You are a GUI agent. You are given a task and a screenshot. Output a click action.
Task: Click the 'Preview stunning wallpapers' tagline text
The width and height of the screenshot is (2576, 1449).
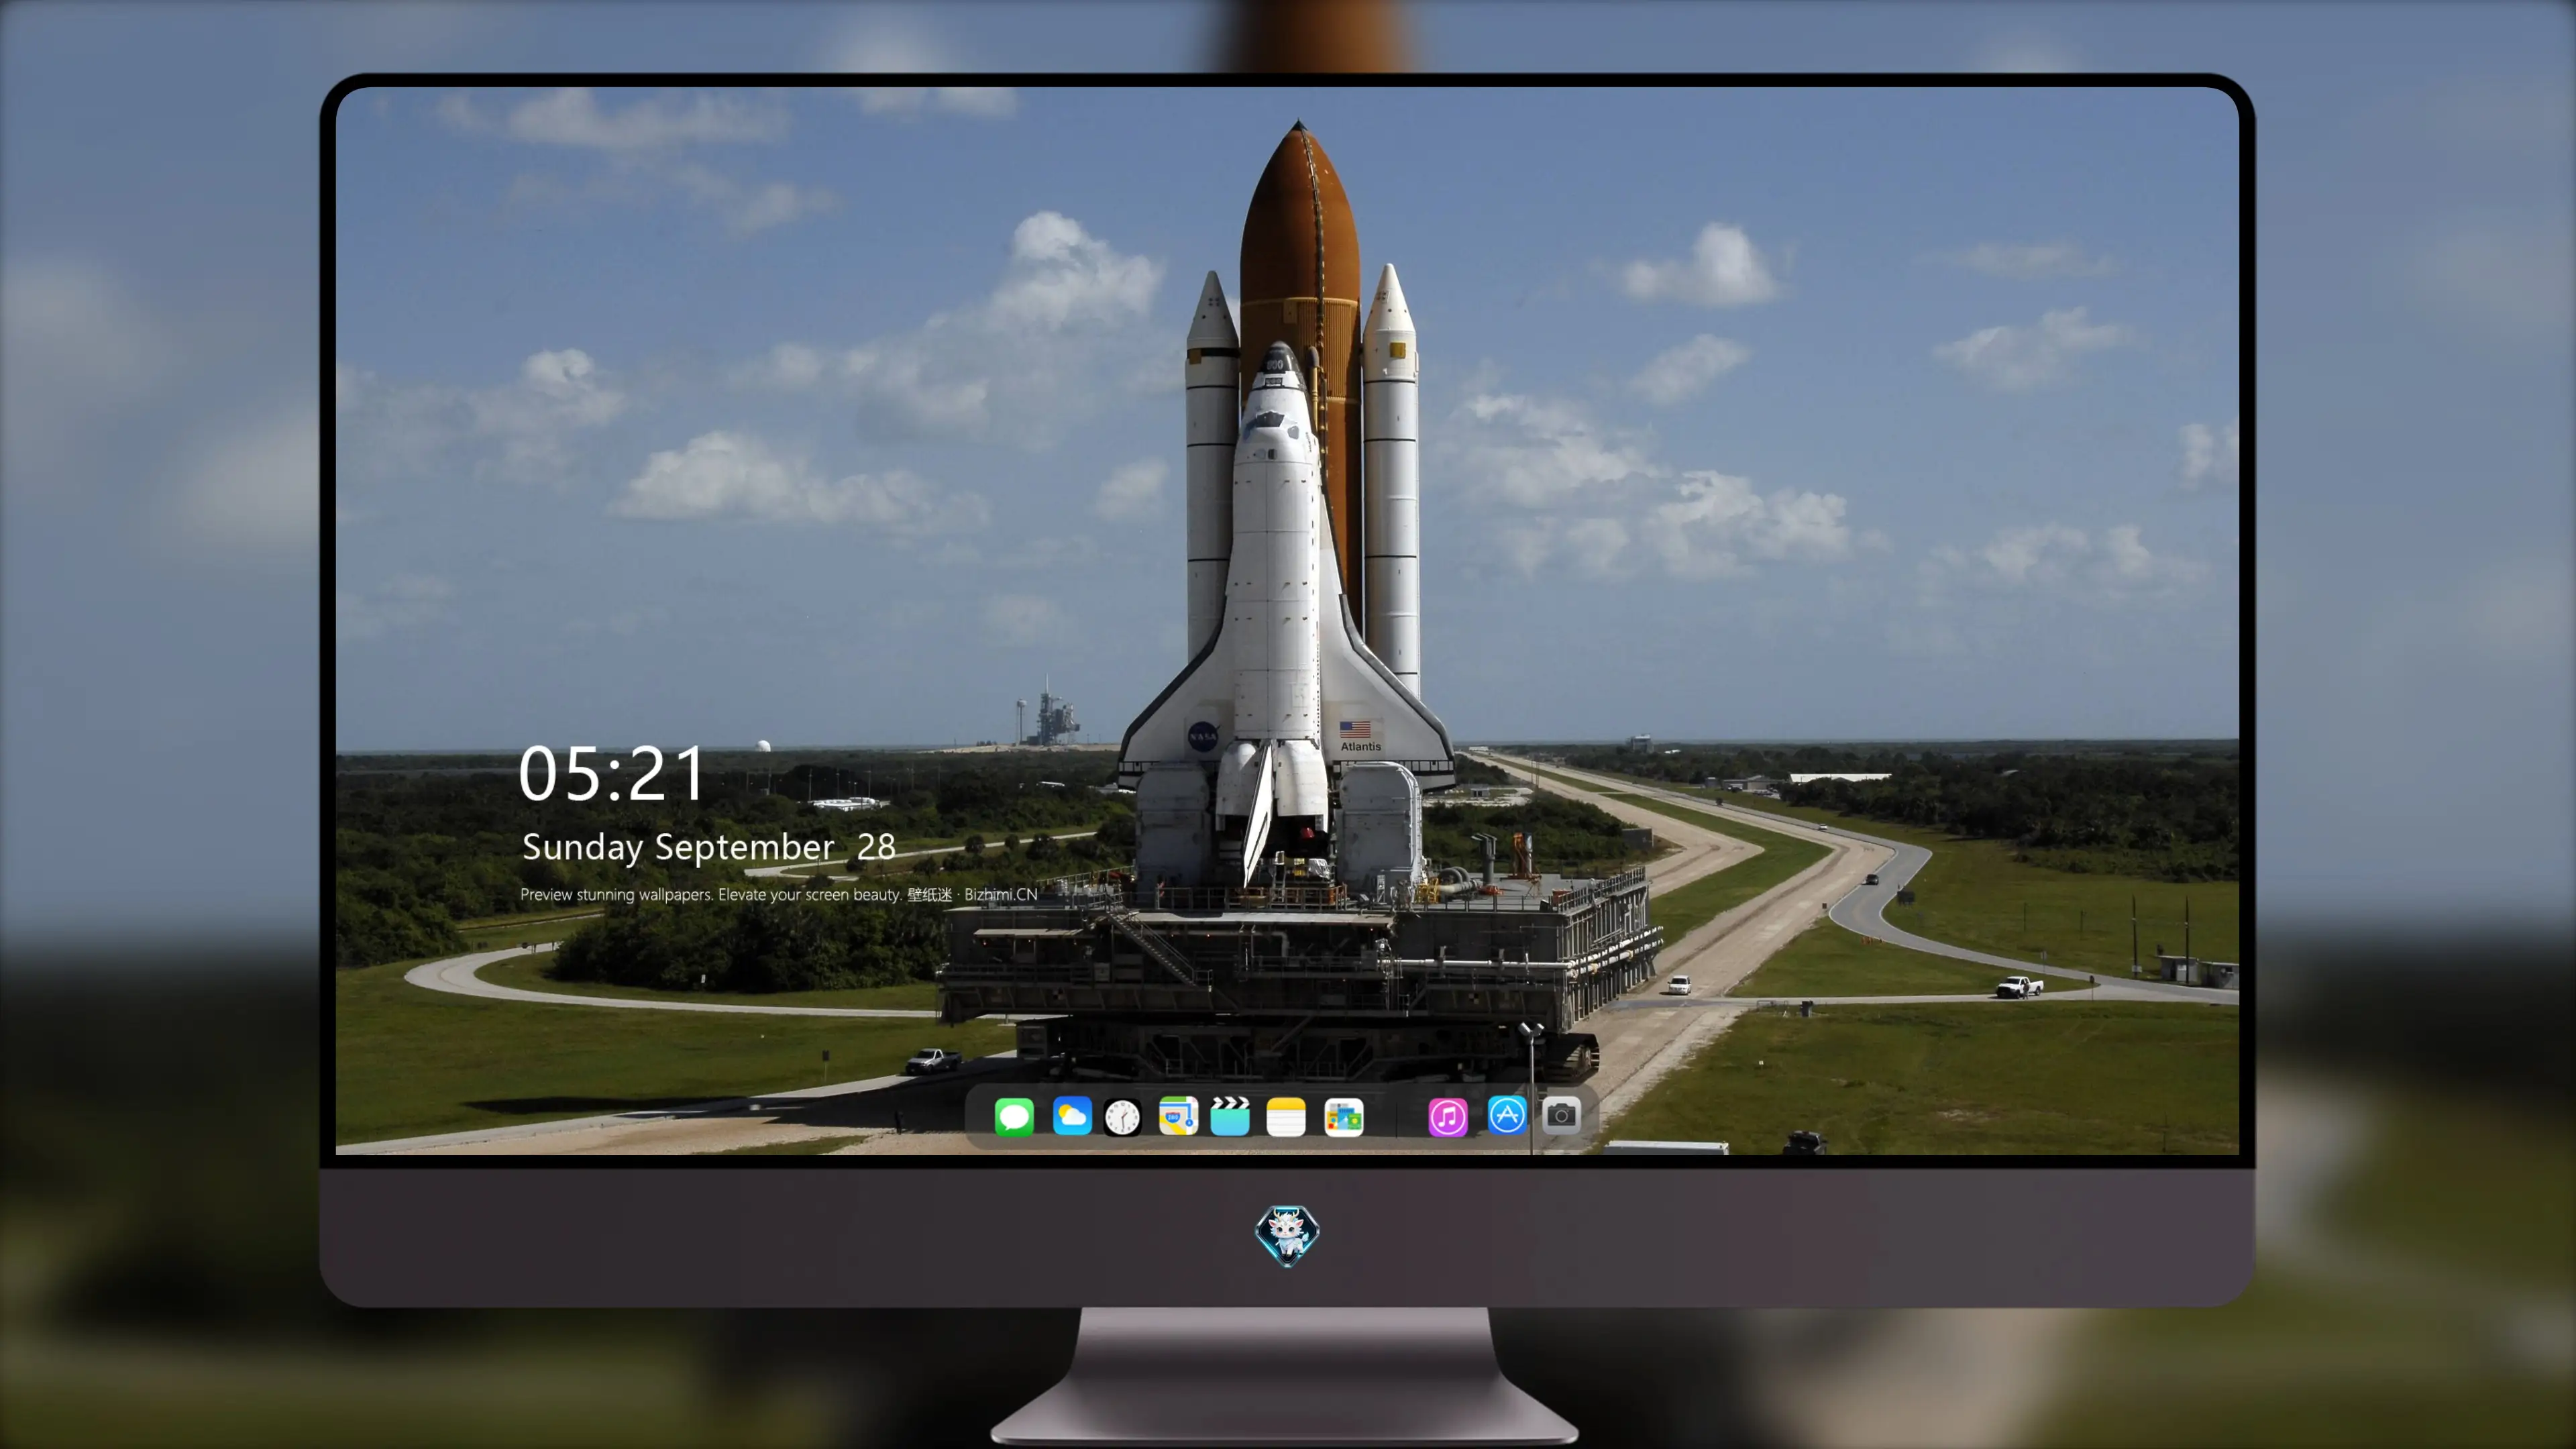tap(779, 894)
